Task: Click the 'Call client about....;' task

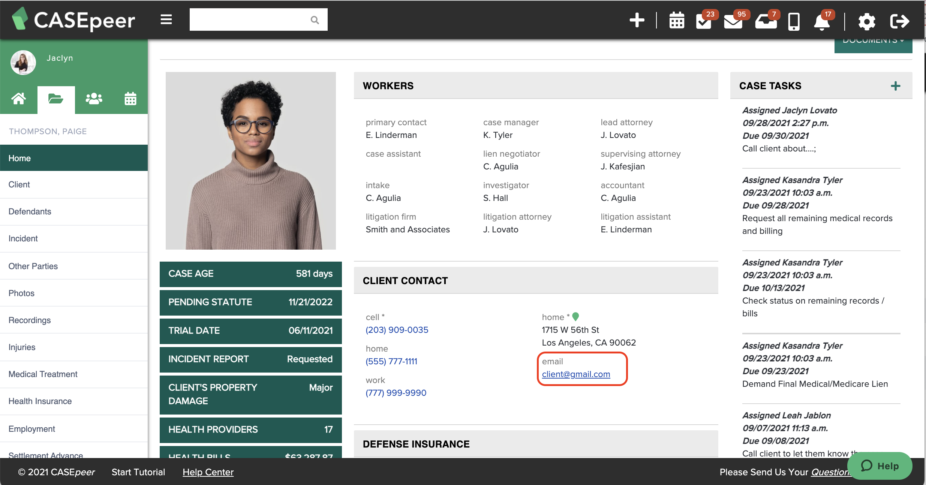Action: pos(779,149)
